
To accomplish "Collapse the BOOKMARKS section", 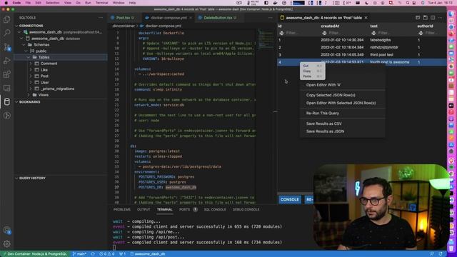I will tap(16, 102).
